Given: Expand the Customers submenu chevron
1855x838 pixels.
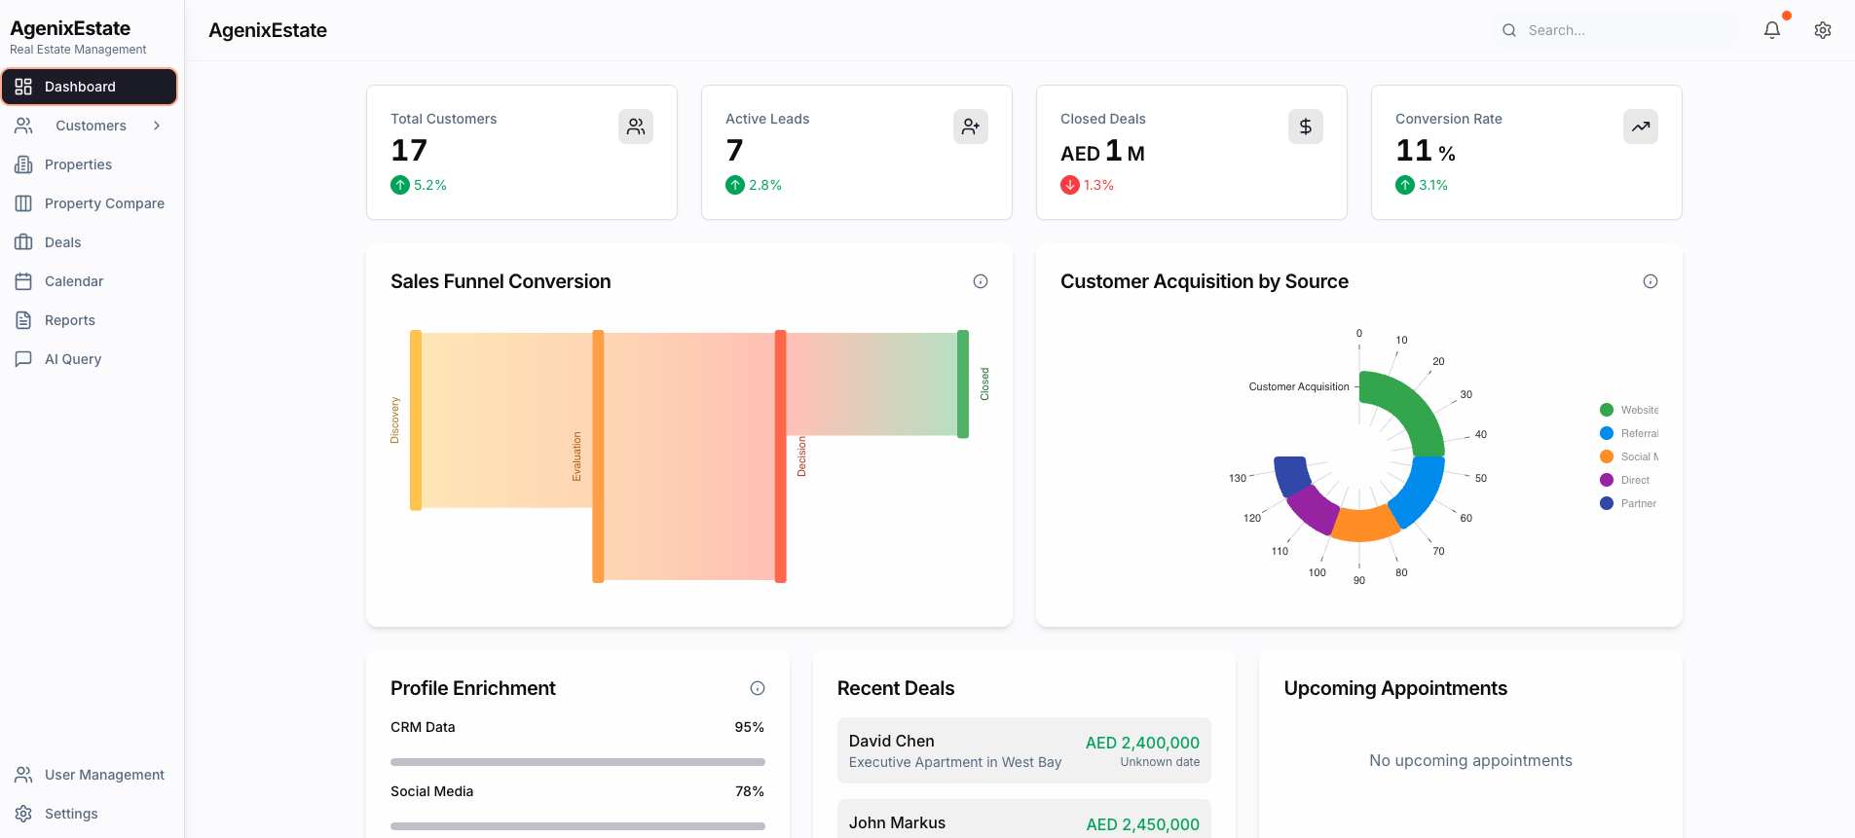Looking at the screenshot, I should click(157, 126).
